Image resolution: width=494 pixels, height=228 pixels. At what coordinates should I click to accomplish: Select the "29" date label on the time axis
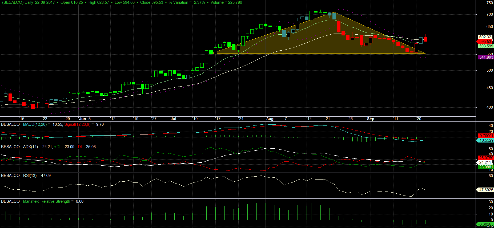68,119
